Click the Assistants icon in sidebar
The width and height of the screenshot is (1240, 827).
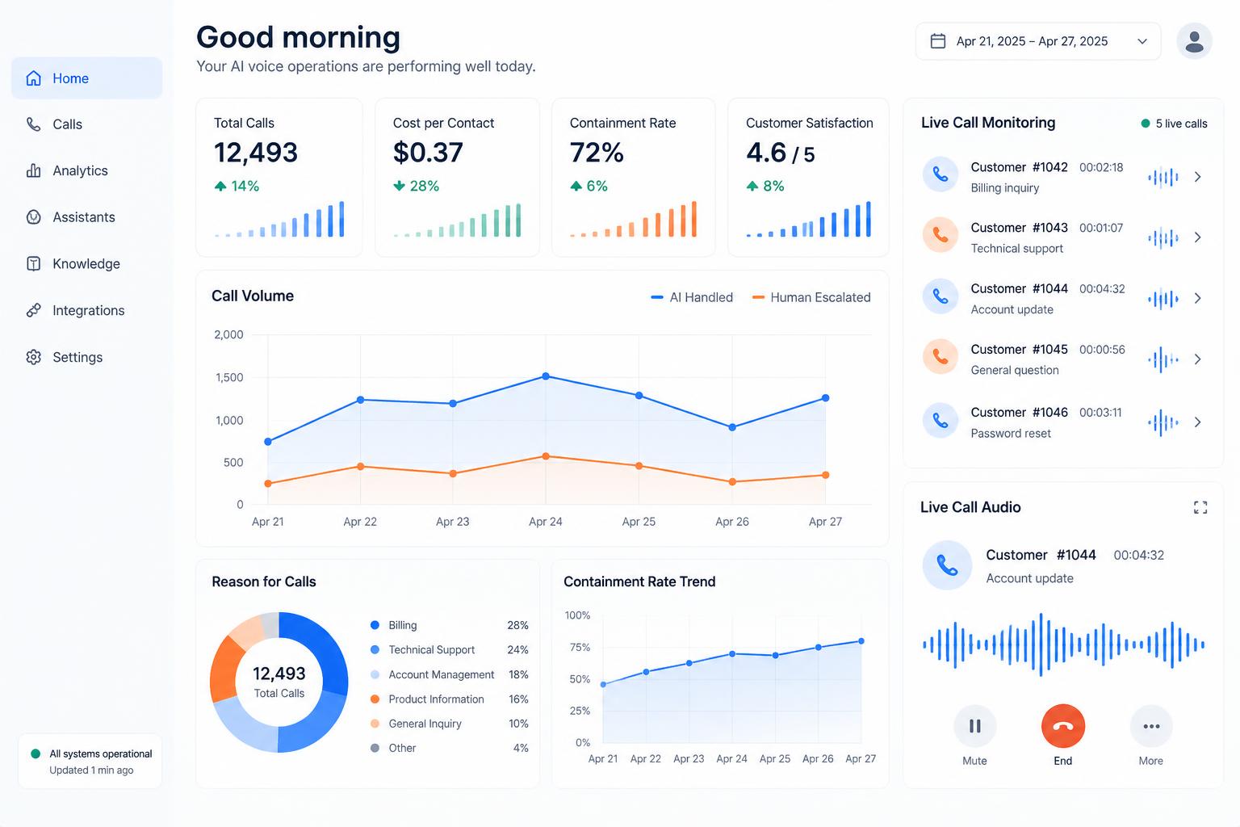[x=33, y=217]
